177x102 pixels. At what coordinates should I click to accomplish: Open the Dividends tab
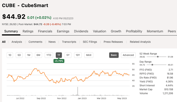point(81,31)
